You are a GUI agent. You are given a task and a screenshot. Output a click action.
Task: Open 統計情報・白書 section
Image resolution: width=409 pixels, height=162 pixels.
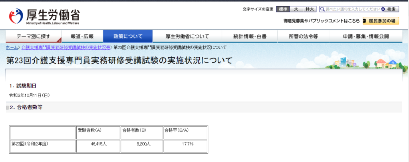point(250,36)
